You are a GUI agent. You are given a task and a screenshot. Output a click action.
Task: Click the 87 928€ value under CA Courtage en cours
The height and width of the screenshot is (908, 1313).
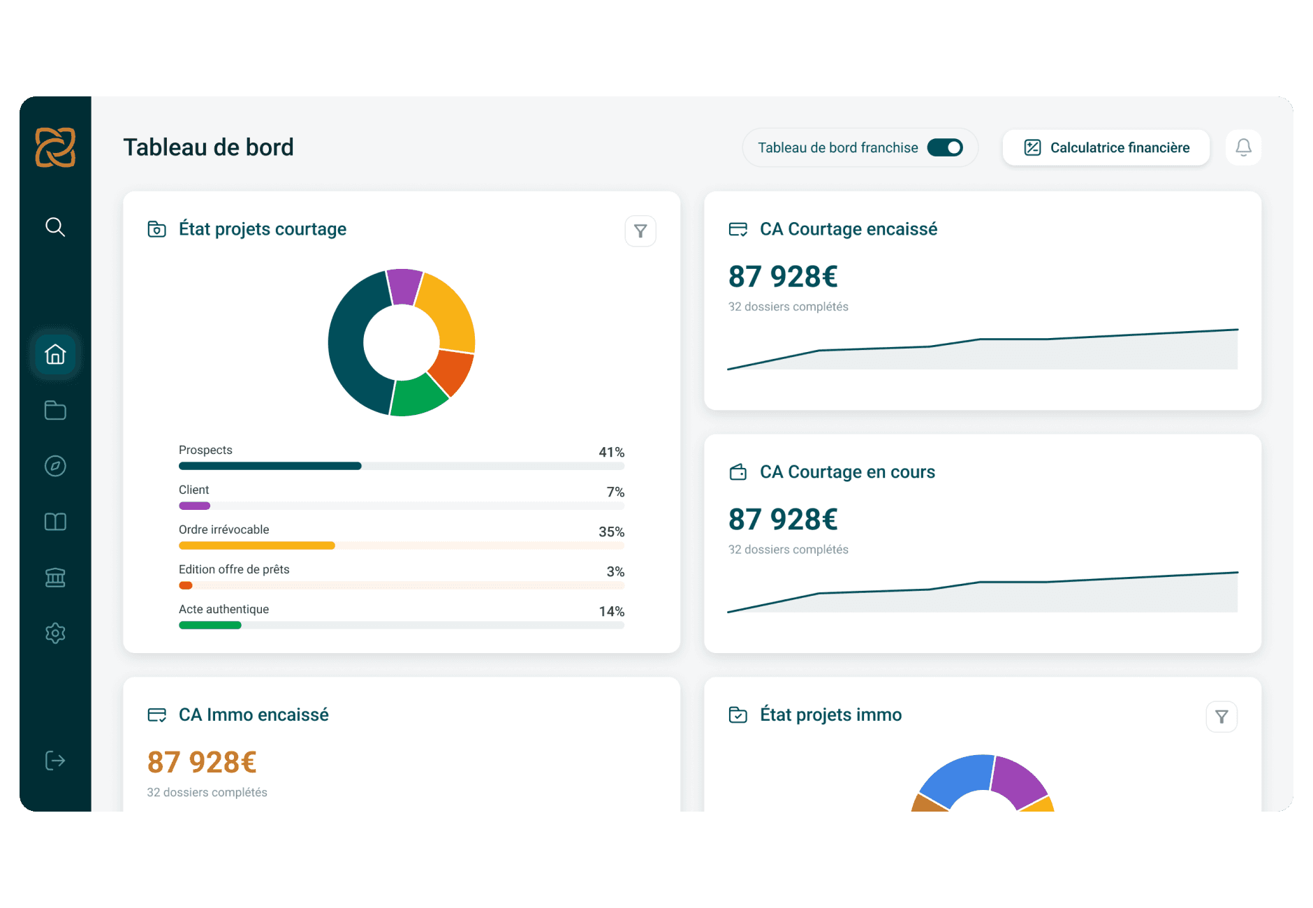[x=783, y=520]
